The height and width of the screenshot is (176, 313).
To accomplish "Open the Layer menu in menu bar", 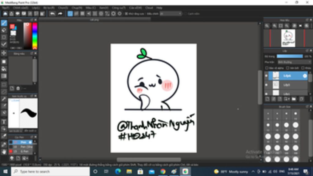I will (36, 8).
